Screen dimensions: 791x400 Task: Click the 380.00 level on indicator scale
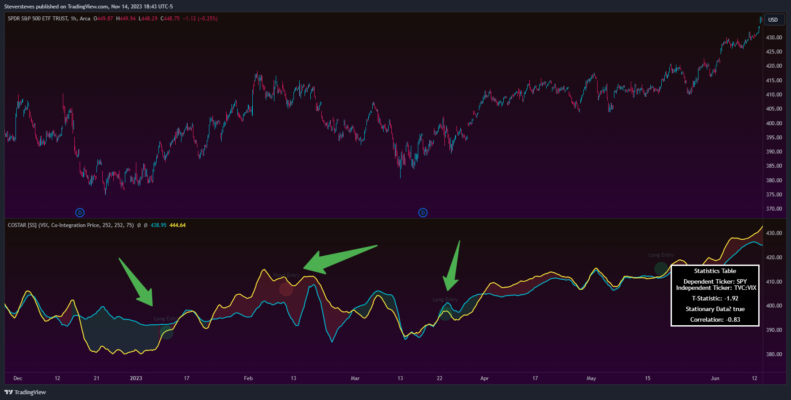[x=774, y=354]
